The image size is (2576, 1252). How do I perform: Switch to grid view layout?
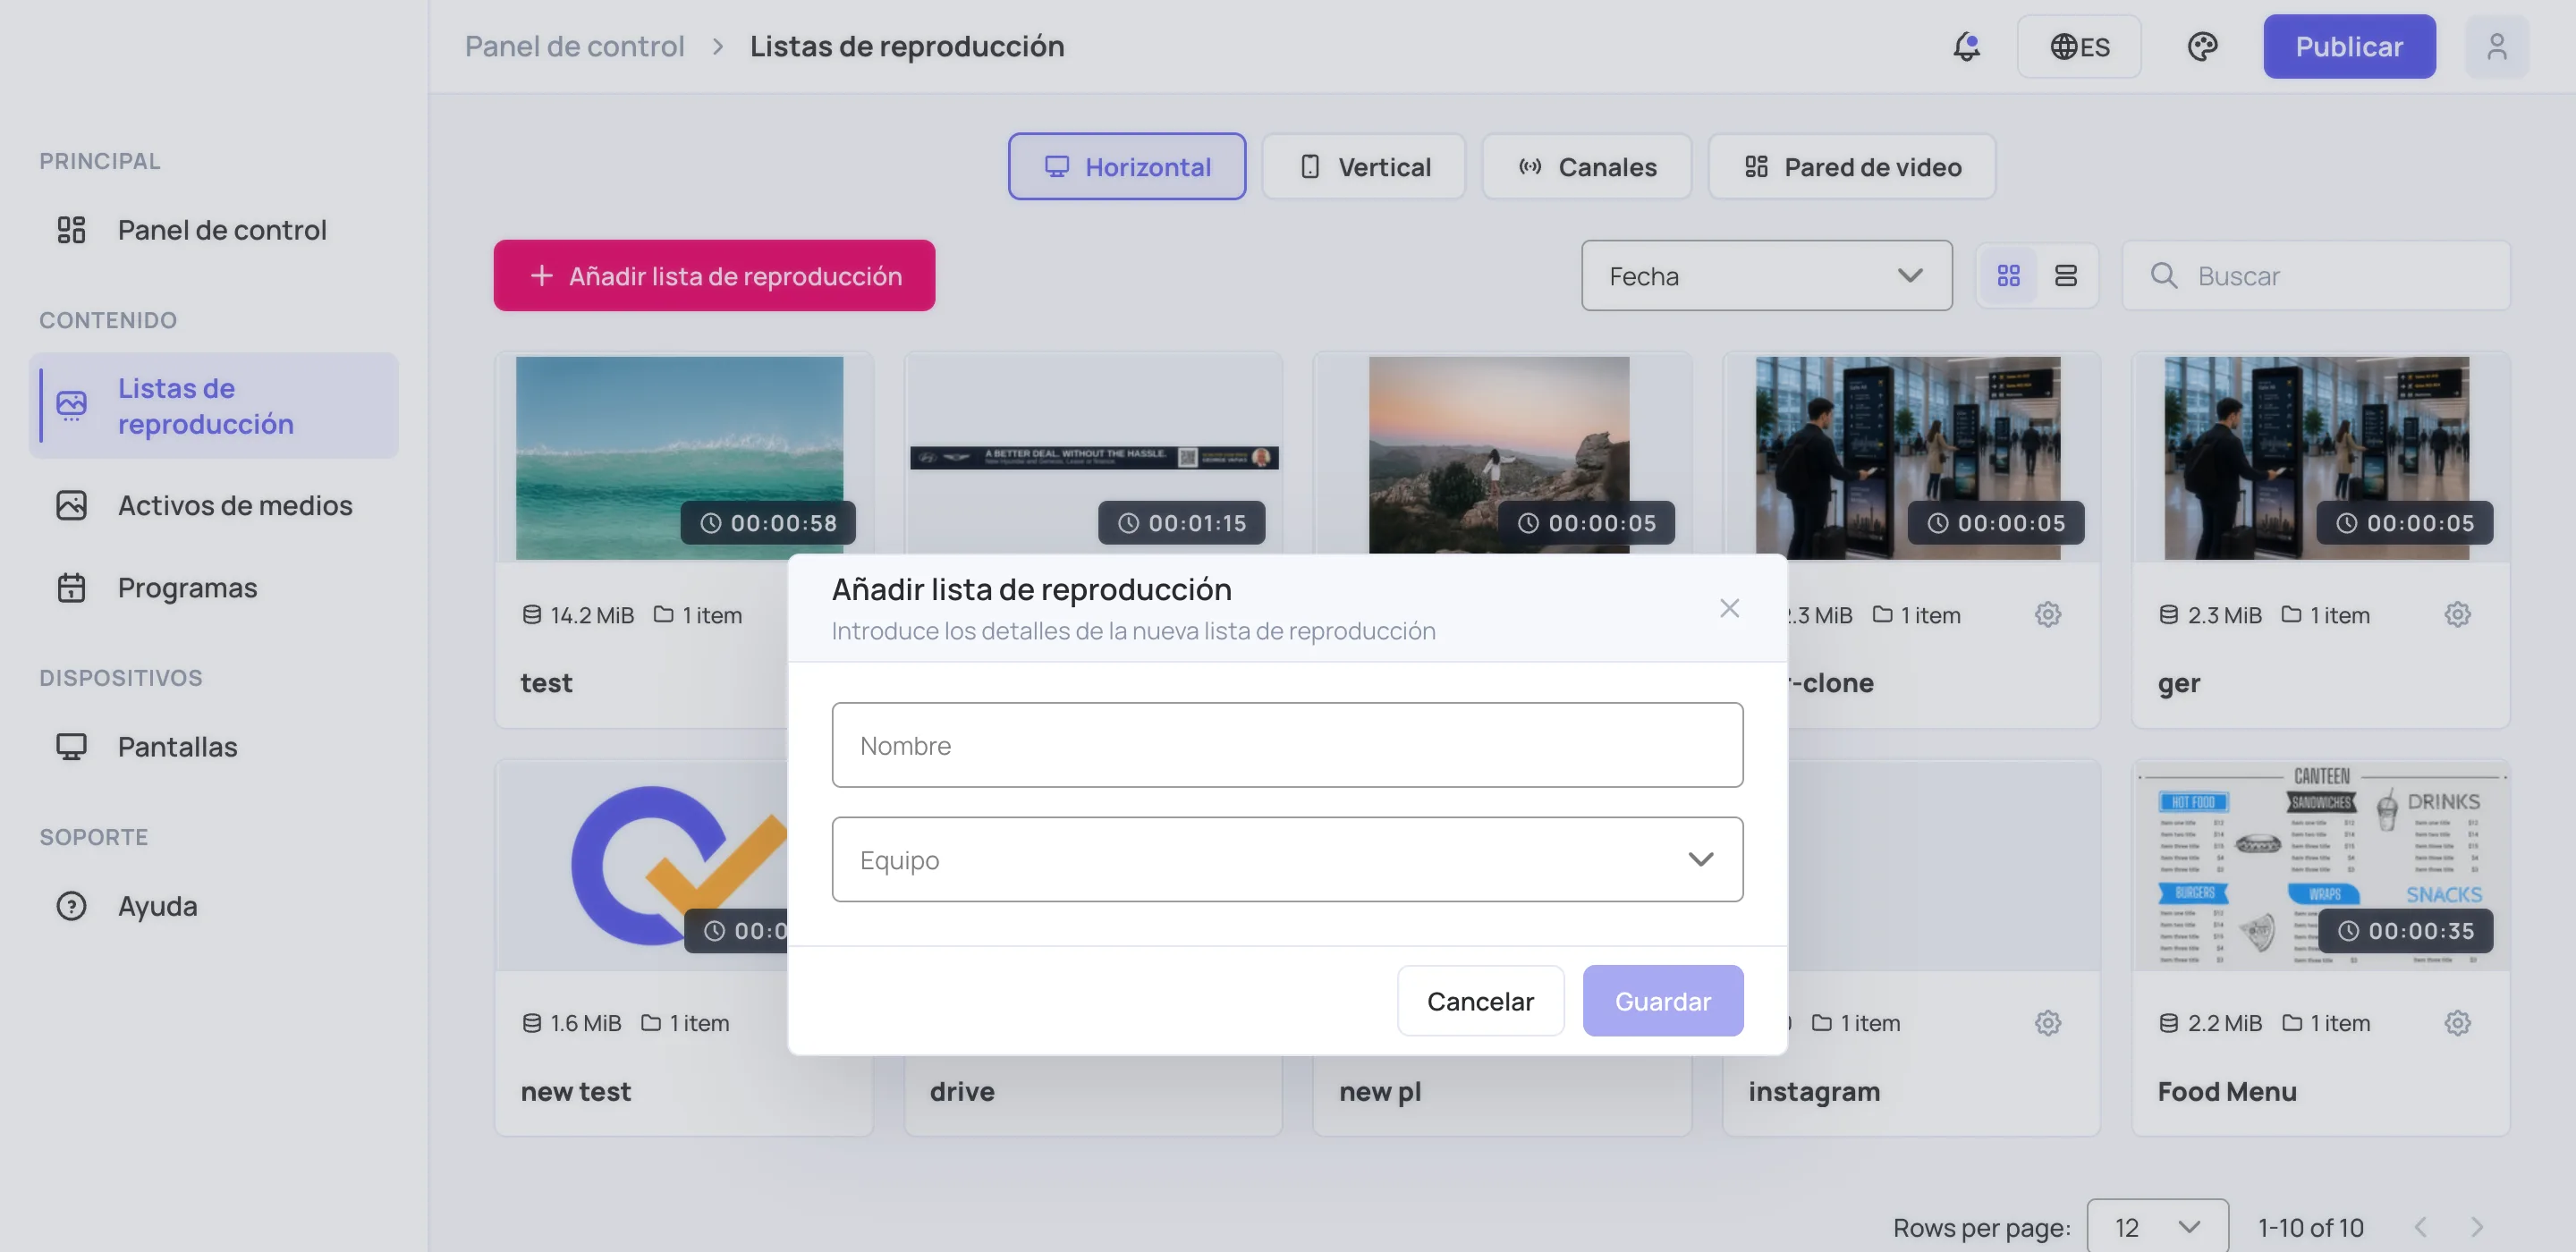pos(2008,275)
